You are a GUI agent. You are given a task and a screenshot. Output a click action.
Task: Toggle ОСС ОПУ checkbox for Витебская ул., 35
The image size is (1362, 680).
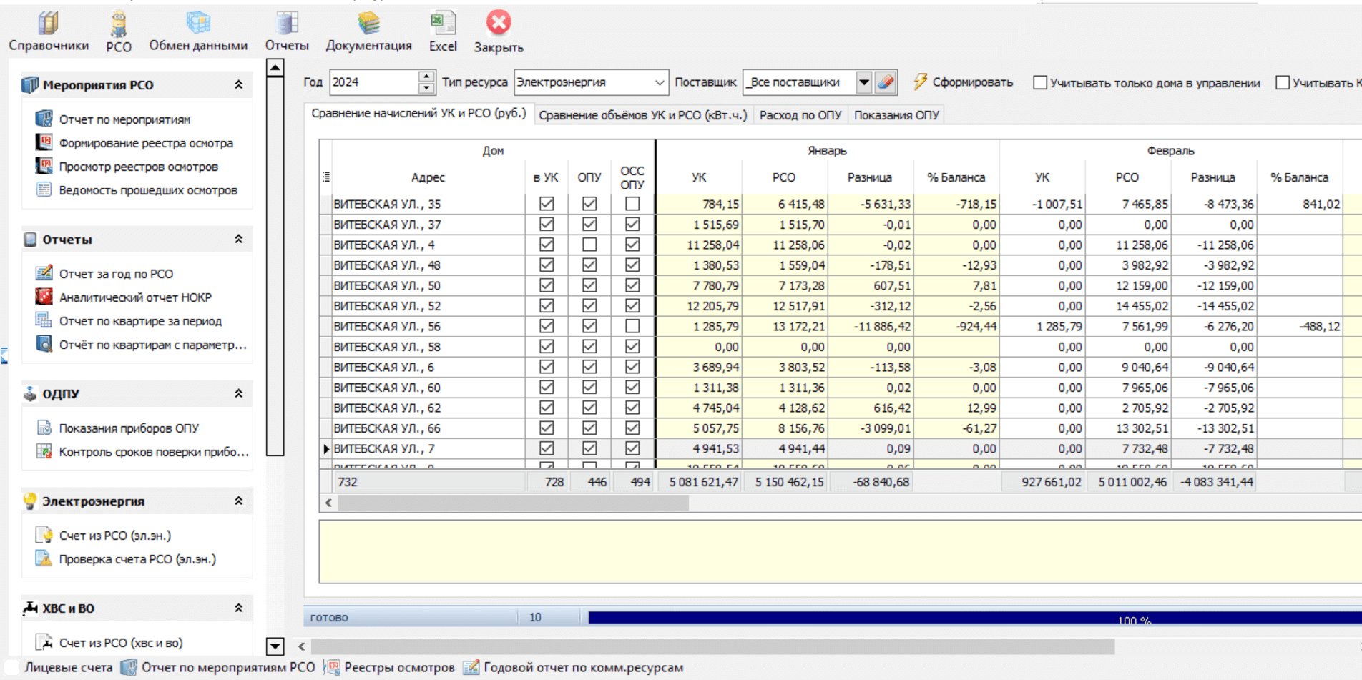632,204
